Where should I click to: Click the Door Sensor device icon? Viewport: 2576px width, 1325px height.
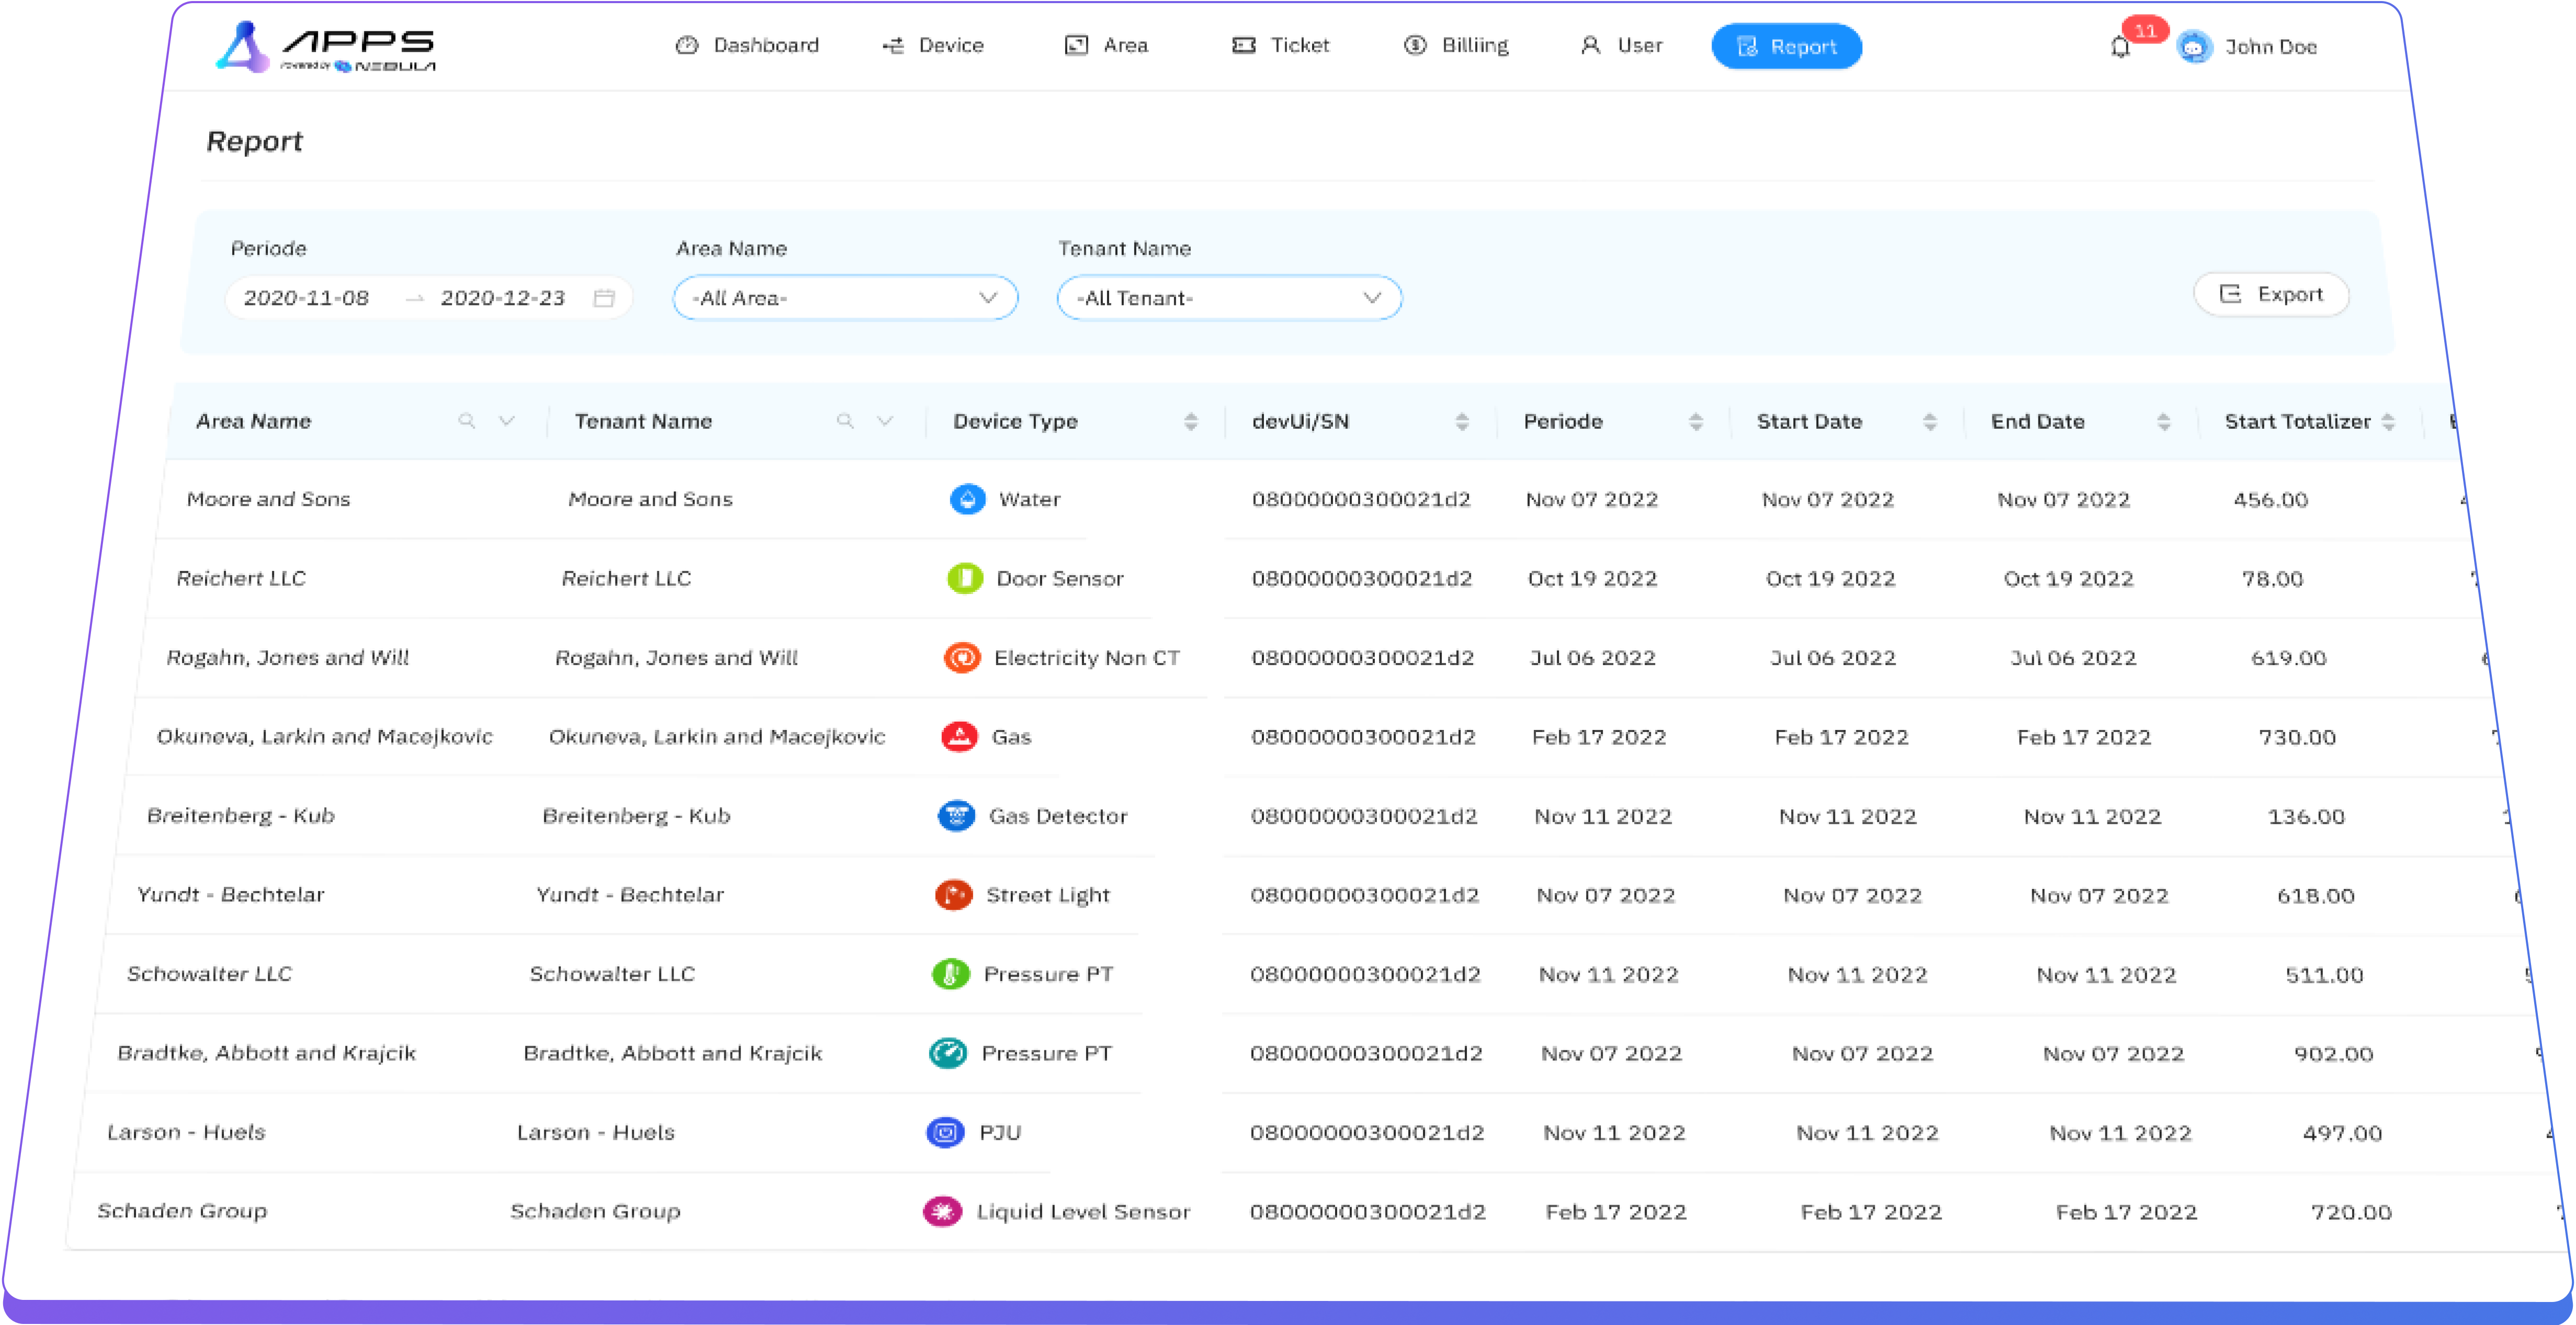click(x=965, y=578)
